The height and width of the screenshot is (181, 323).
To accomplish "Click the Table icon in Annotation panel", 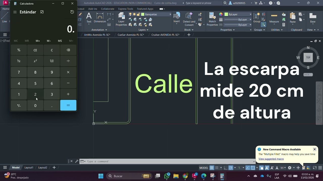I will [109, 25].
